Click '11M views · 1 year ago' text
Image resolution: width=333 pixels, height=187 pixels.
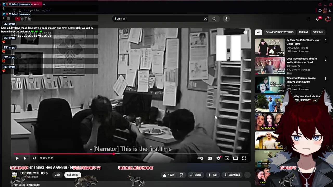point(298,51)
